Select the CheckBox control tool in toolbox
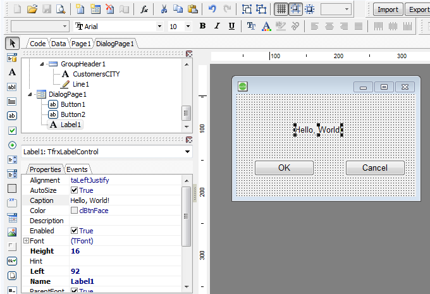Viewport: 430px width, 294px height. click(x=12, y=130)
